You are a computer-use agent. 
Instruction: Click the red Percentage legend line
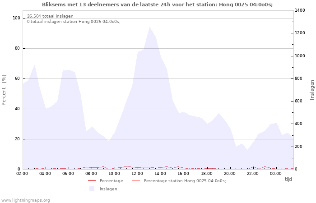pyautogui.click(x=92, y=181)
